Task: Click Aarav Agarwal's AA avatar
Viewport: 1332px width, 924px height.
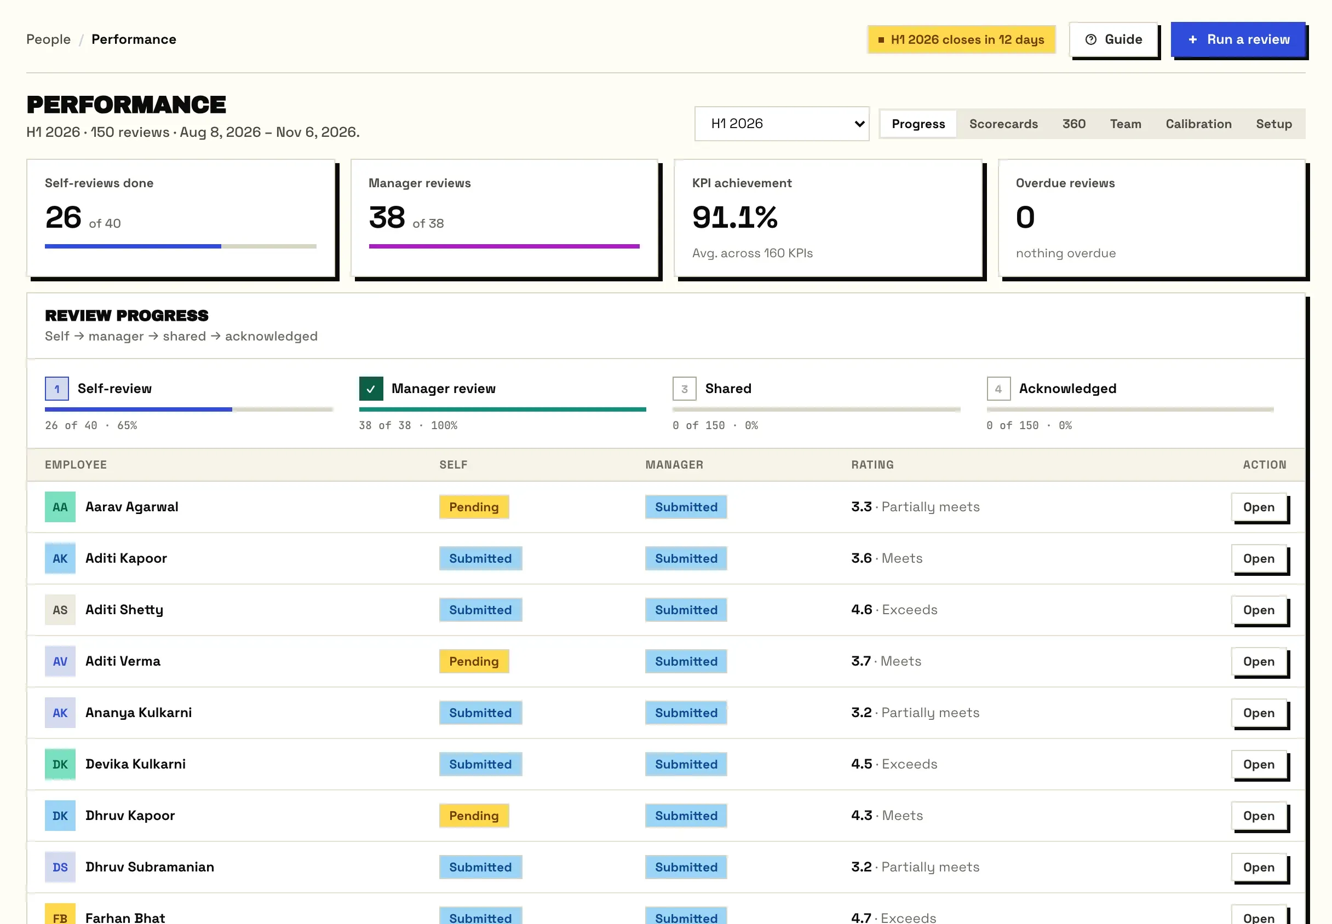Action: pyautogui.click(x=60, y=507)
